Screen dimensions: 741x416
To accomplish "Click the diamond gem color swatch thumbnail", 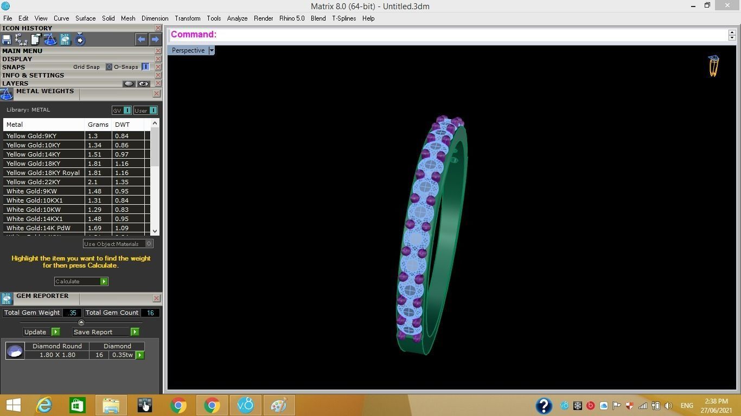I will click(x=15, y=351).
